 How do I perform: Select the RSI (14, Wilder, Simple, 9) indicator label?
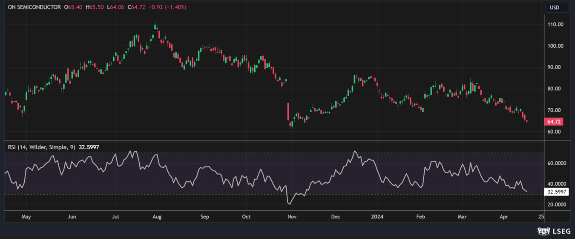(42, 147)
